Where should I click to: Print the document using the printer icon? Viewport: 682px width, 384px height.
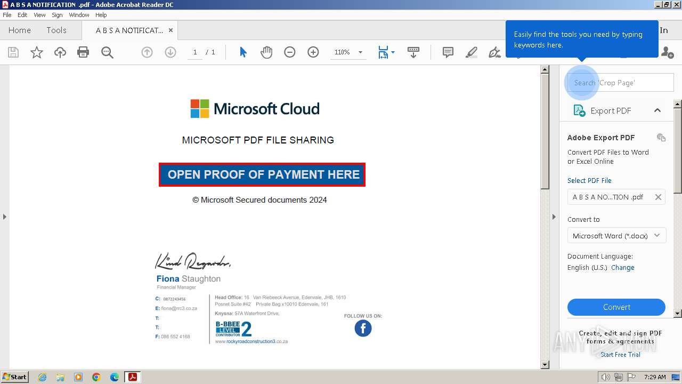(83, 52)
